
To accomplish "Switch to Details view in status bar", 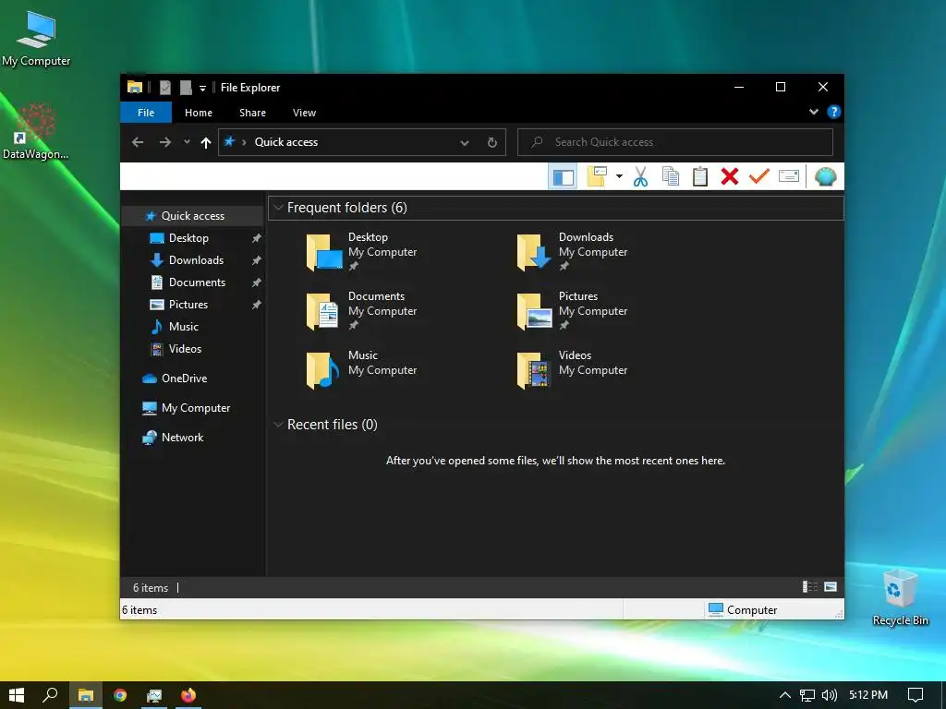I will pos(809,587).
